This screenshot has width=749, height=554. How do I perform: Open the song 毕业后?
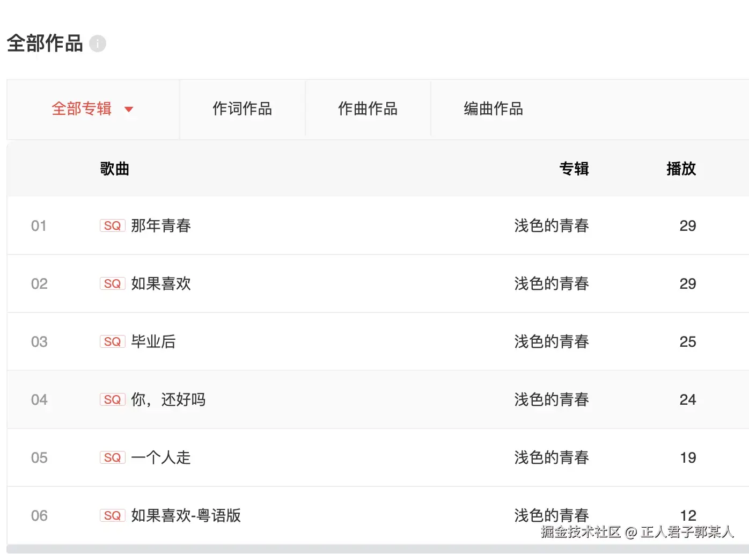click(153, 341)
